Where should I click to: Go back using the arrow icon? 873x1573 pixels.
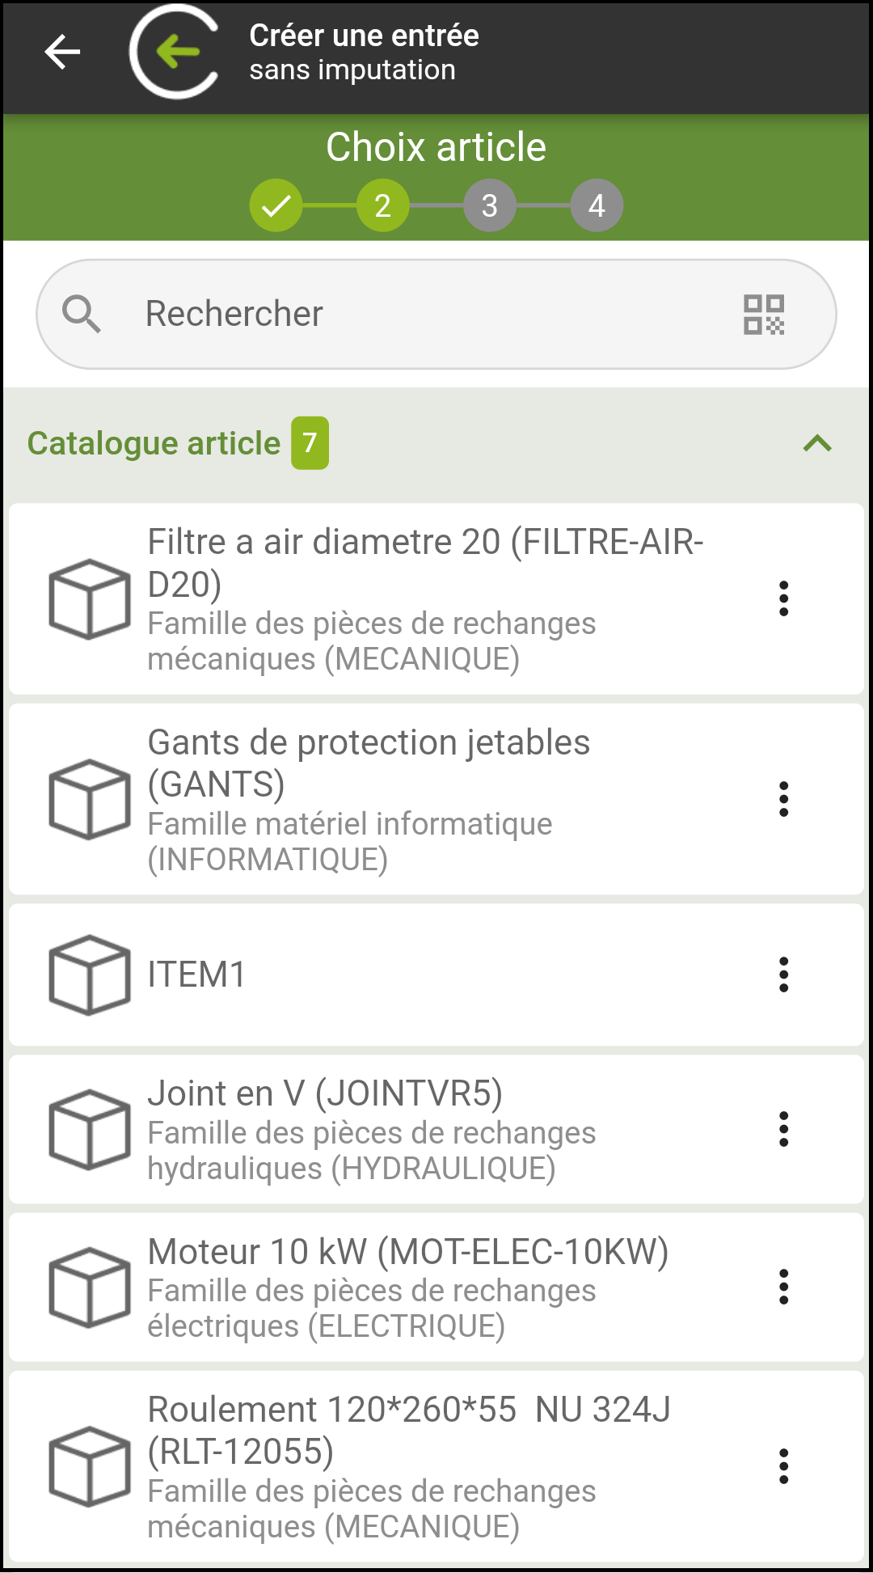coord(62,53)
